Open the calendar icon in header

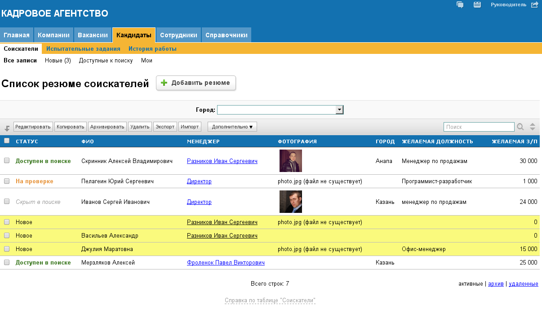[x=477, y=4]
